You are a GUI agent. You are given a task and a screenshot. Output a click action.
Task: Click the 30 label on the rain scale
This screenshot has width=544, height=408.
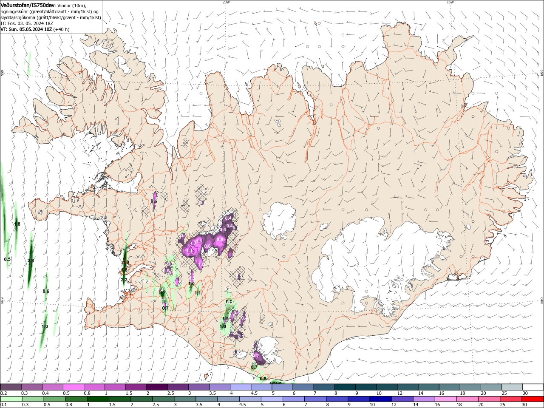coord(525,405)
